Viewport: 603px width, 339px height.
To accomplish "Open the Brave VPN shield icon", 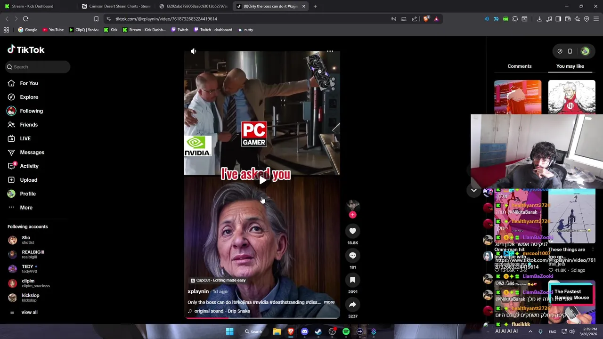I will [587, 19].
